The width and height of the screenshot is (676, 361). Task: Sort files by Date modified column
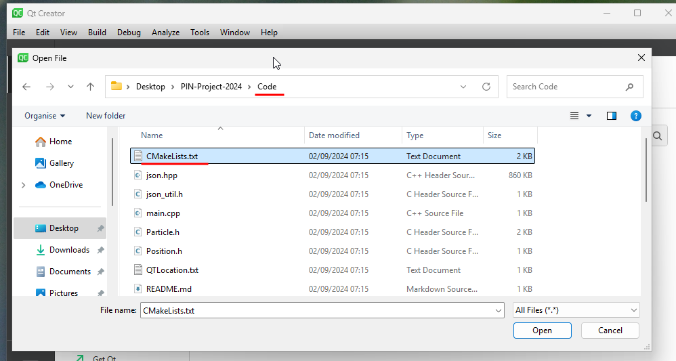coord(334,135)
